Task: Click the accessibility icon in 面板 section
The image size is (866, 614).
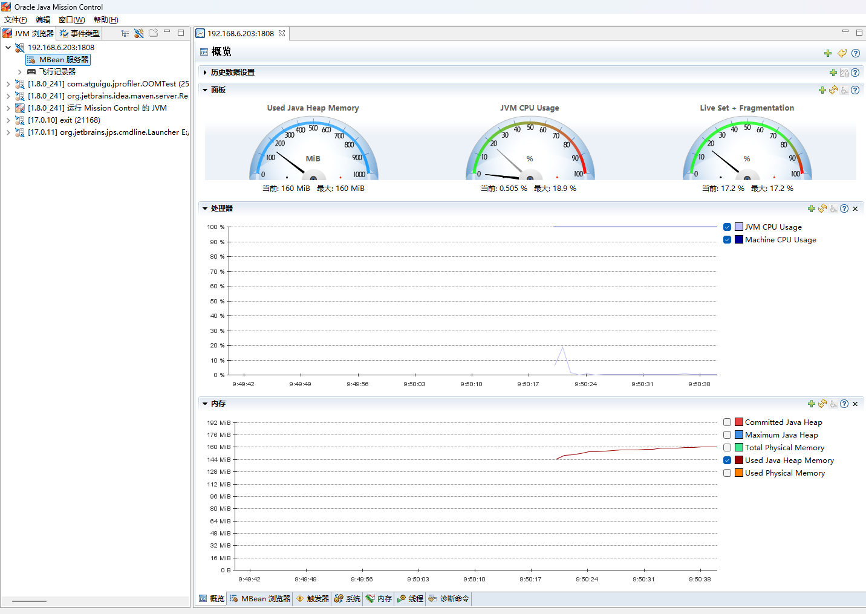Action: tap(844, 90)
